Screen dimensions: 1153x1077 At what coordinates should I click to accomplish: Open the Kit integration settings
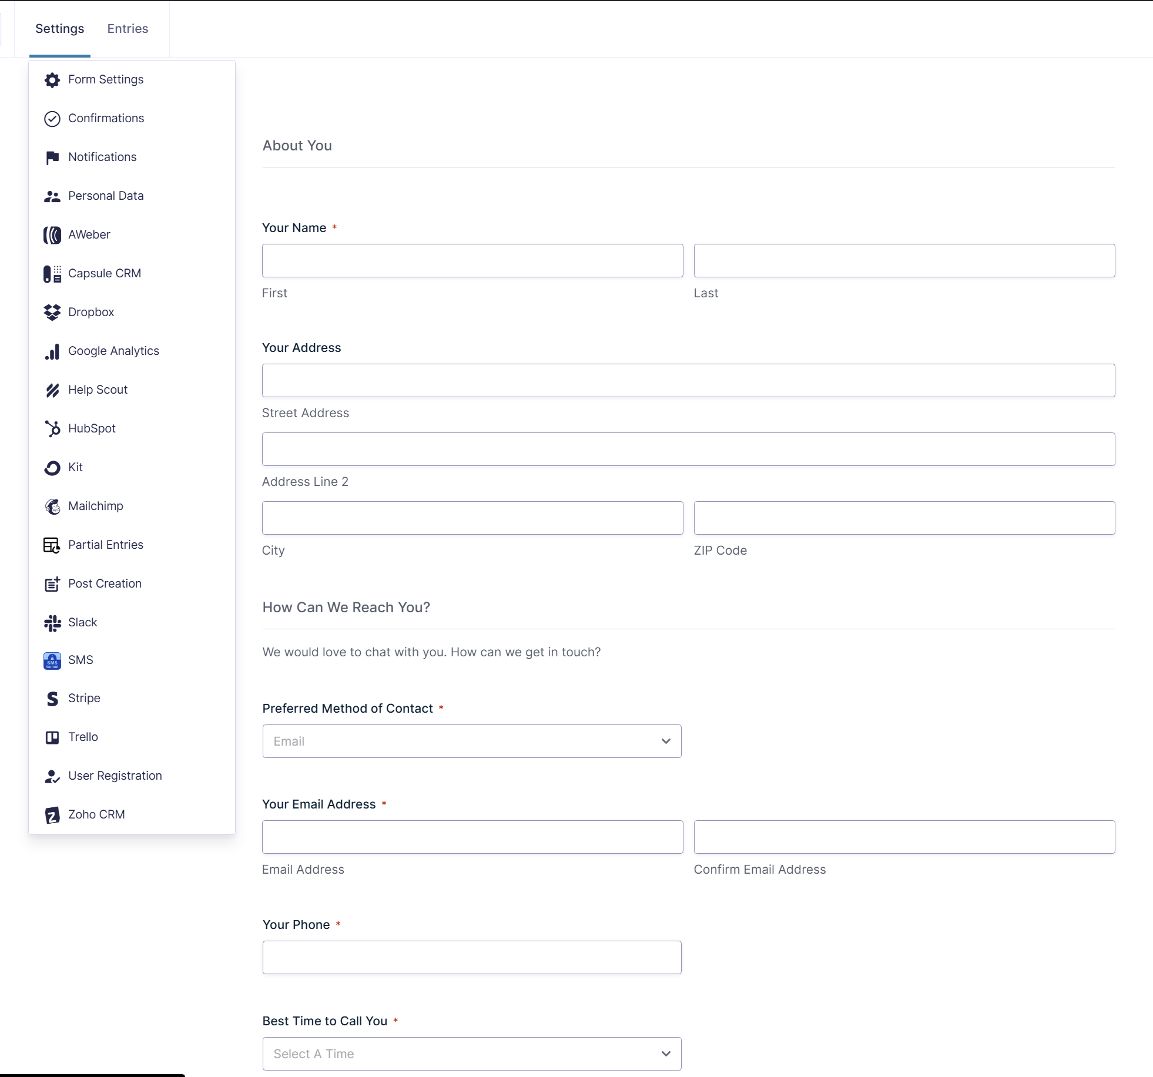[75, 467]
